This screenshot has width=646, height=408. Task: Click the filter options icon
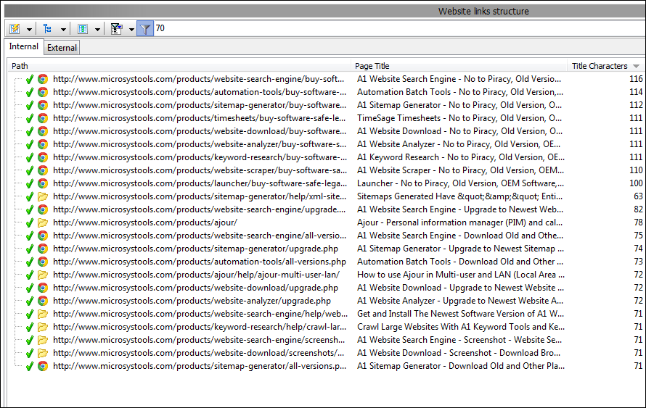click(115, 29)
